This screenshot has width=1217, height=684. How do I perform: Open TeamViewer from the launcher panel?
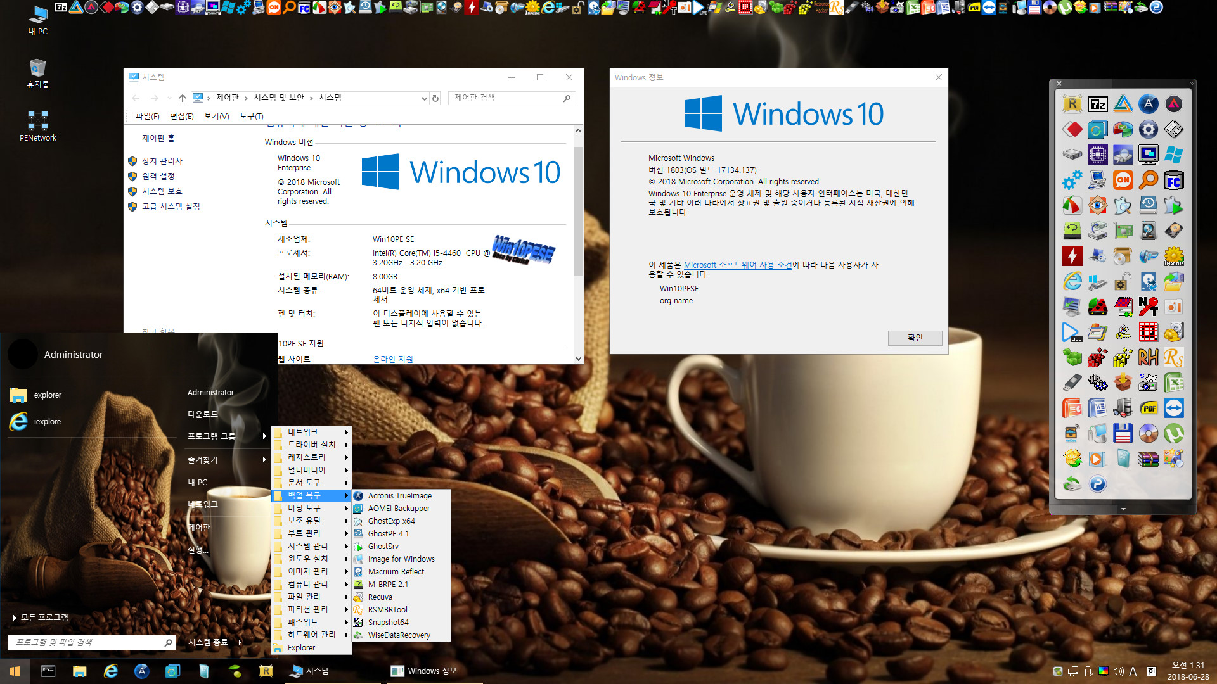click(x=1173, y=408)
